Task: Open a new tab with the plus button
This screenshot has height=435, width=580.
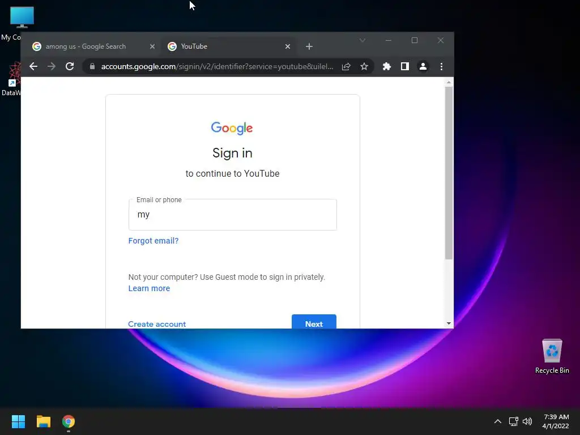Action: [309, 46]
